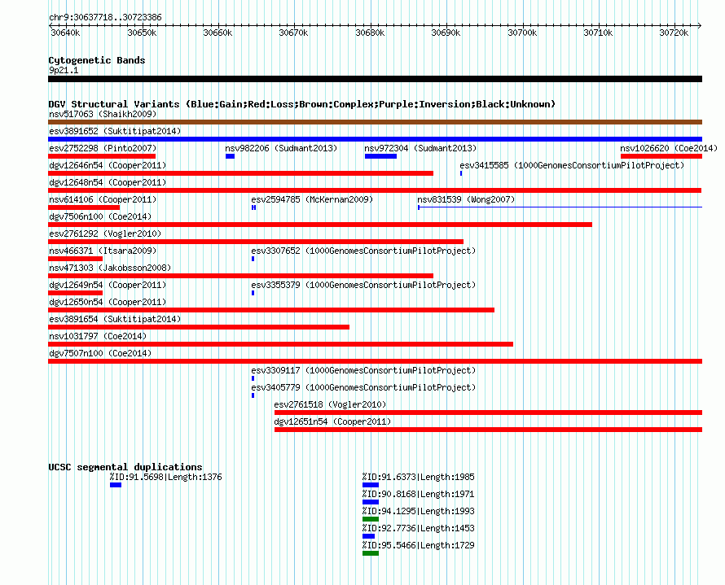Click the 30720k ruler tick label

pos(674,33)
